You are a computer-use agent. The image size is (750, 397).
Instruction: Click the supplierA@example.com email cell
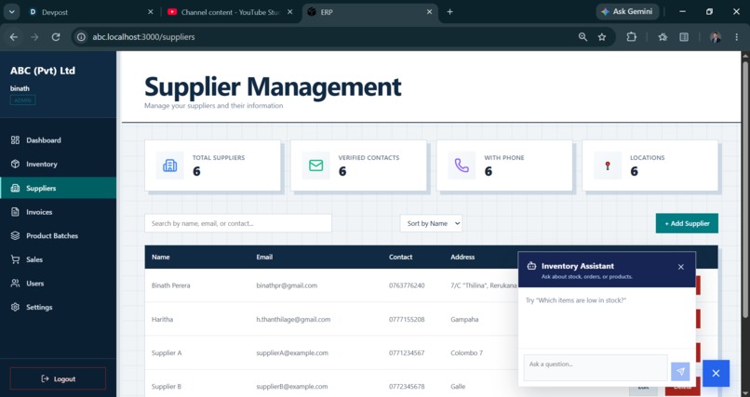point(292,352)
